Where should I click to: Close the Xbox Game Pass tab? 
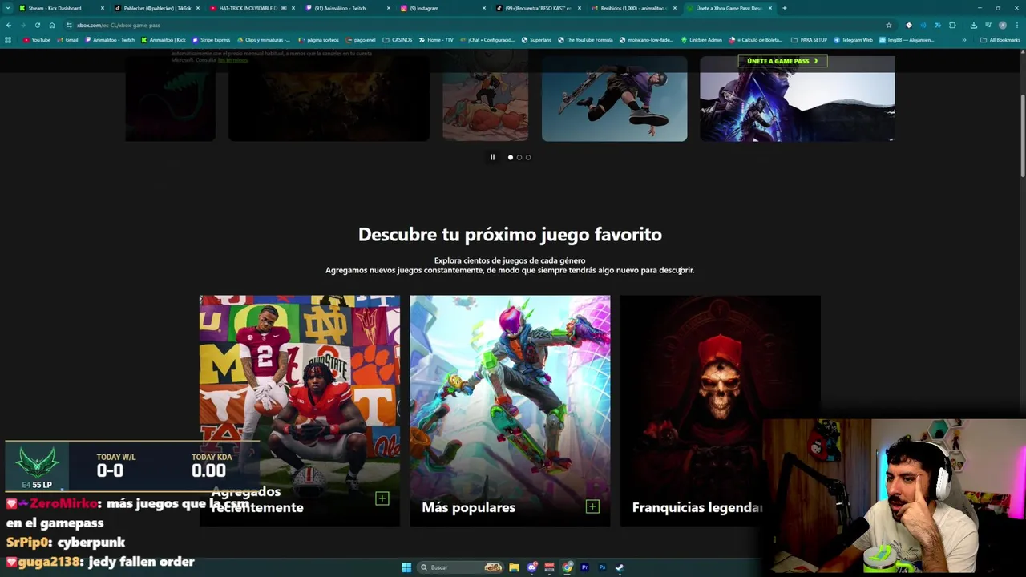pos(770,8)
